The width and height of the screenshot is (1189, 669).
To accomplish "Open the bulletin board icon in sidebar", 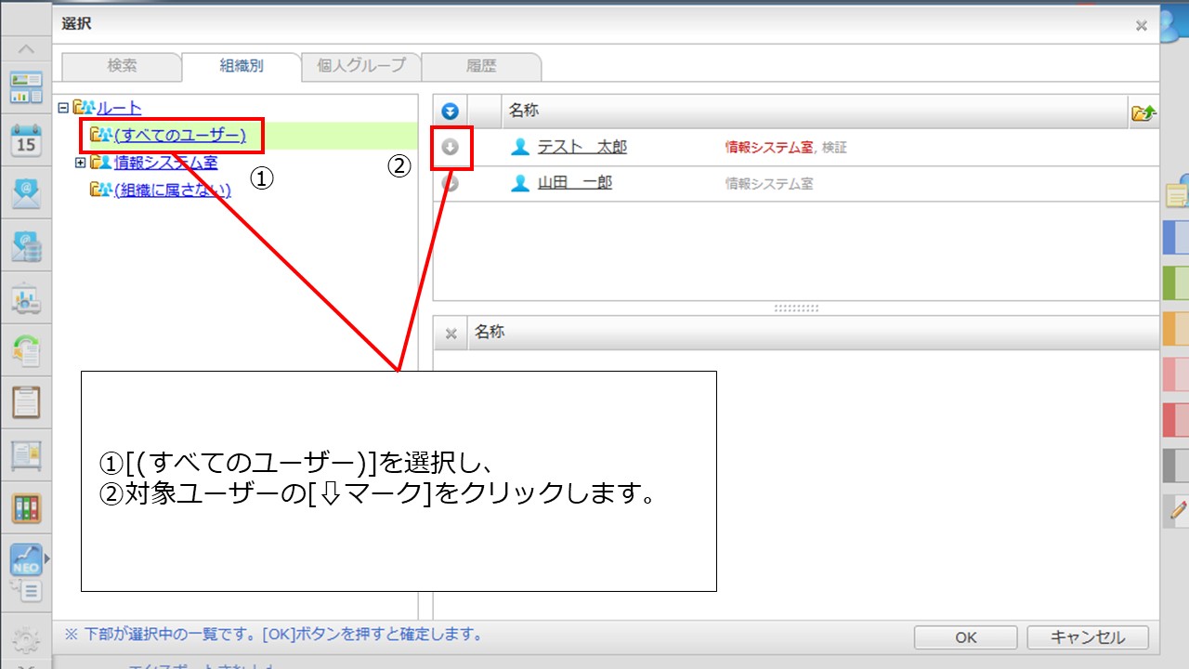I will click(x=26, y=456).
